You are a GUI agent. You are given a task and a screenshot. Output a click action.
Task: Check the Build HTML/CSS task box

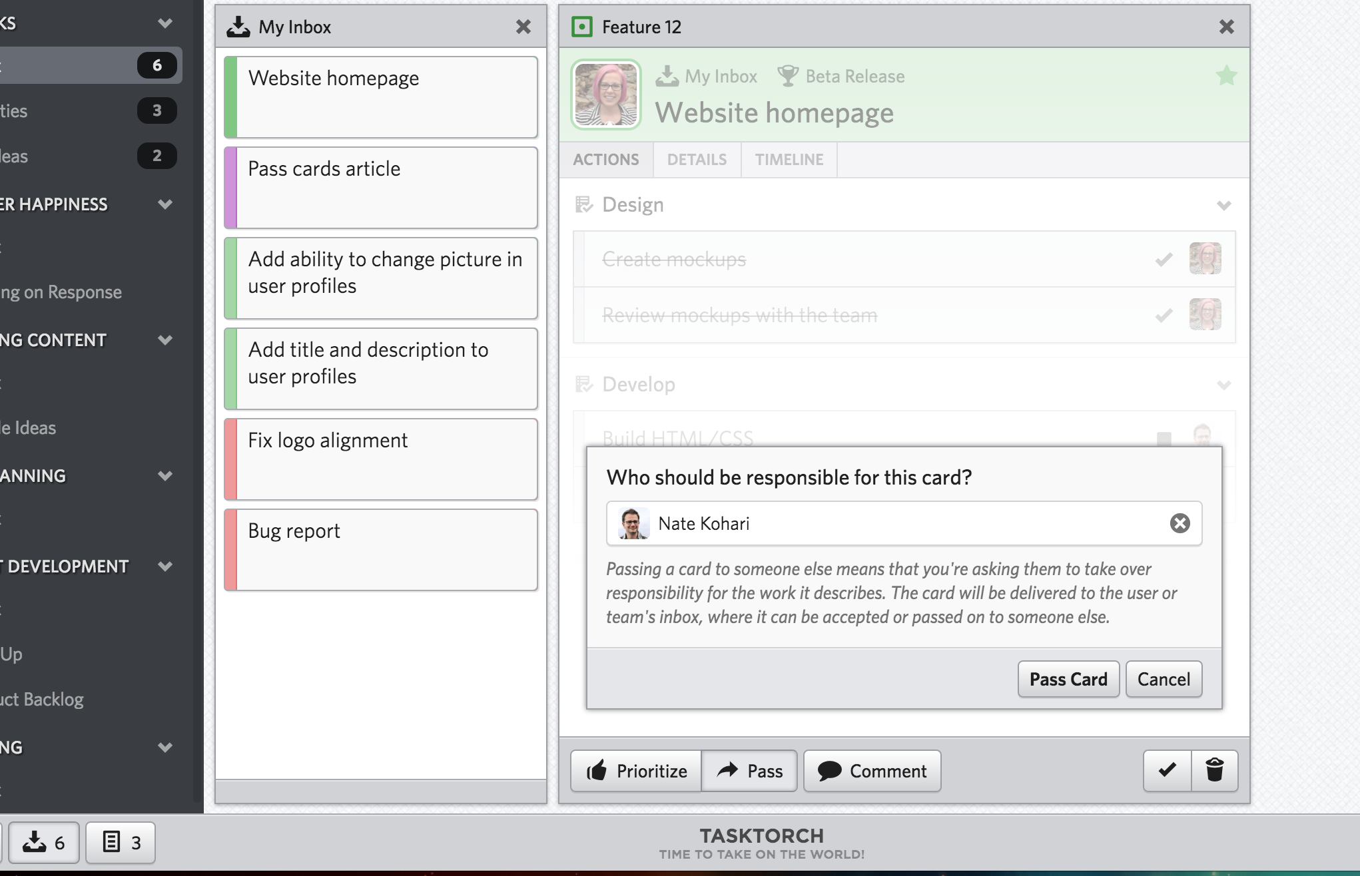[1164, 438]
